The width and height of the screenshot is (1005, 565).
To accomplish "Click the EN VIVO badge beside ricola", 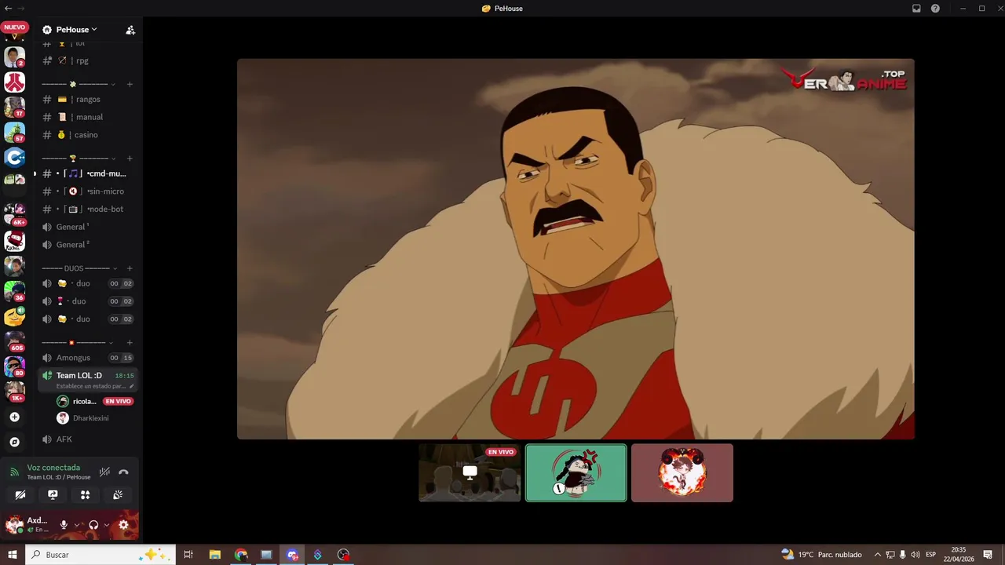I will [x=118, y=401].
